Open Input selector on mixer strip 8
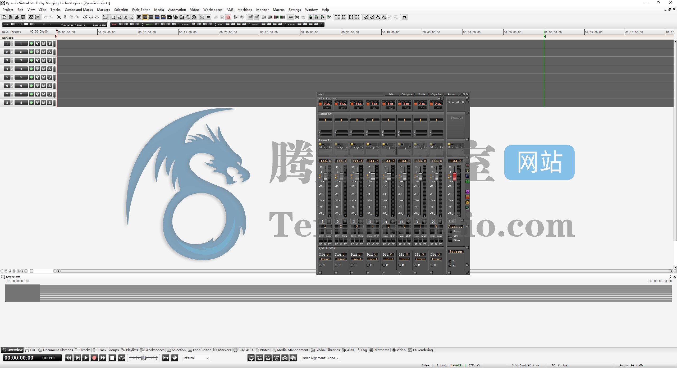The width and height of the screenshot is (677, 368). click(436, 259)
